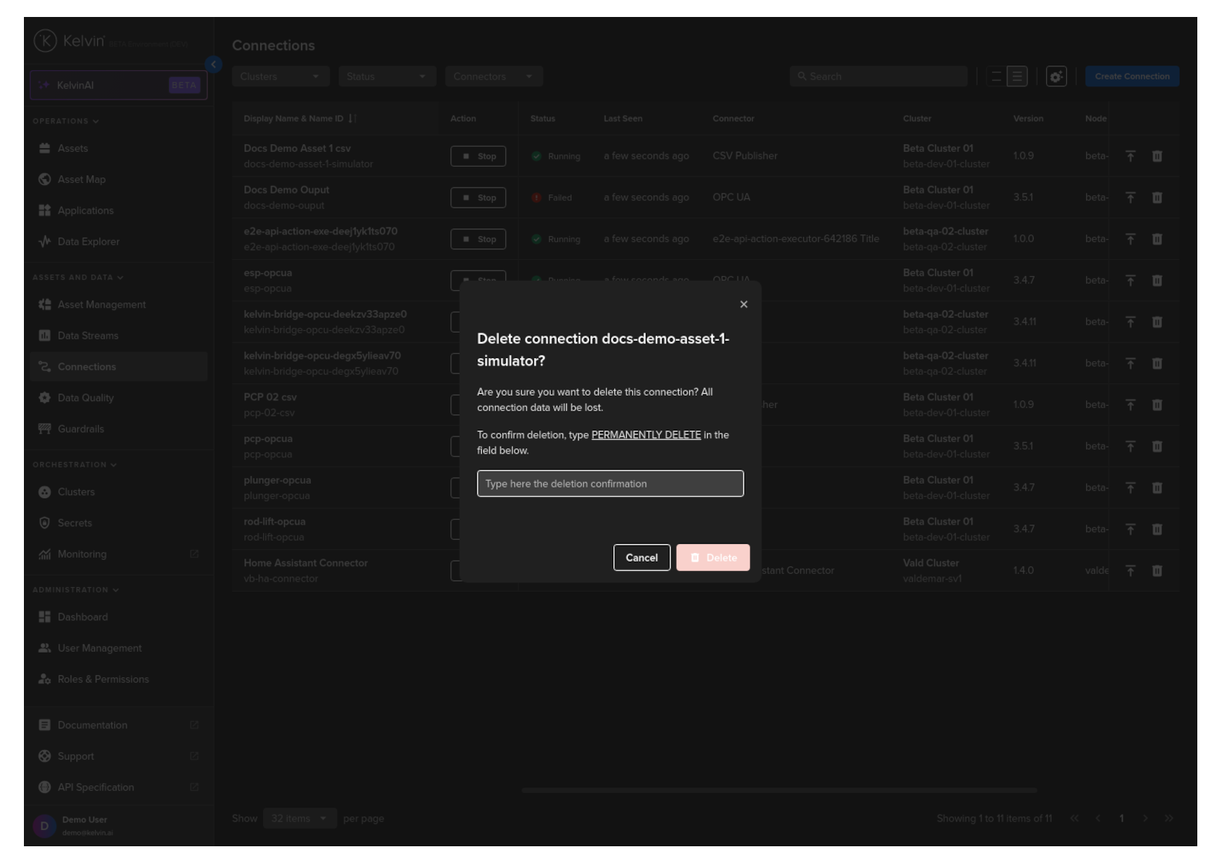
Task: Open KelvinAI beta assistant
Action: tap(119, 86)
